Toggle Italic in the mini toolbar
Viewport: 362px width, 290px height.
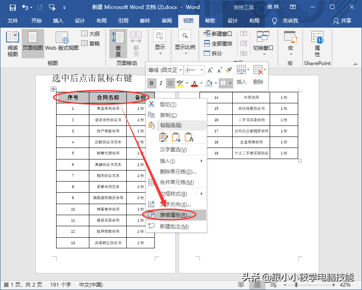click(161, 83)
